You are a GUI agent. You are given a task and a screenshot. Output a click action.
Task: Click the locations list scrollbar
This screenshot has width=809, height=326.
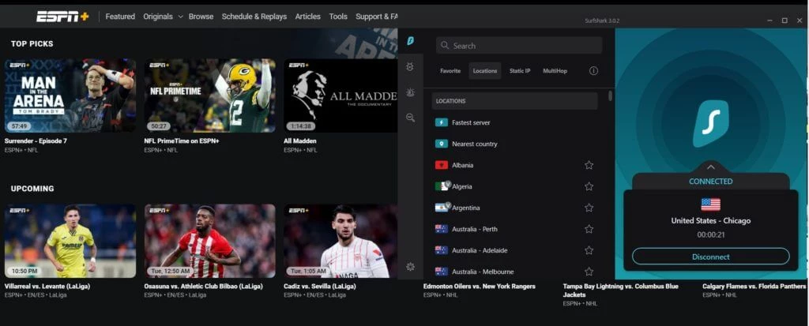click(611, 96)
